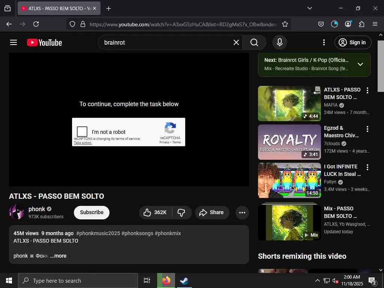Bookmark this page with star

[285, 24]
